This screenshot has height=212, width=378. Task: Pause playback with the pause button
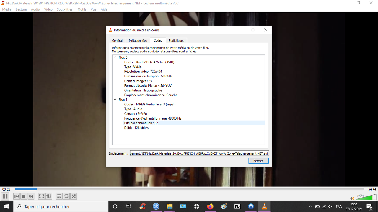pyautogui.click(x=5, y=196)
